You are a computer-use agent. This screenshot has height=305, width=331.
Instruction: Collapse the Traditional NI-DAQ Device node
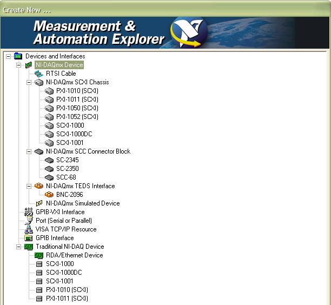pos(18,247)
